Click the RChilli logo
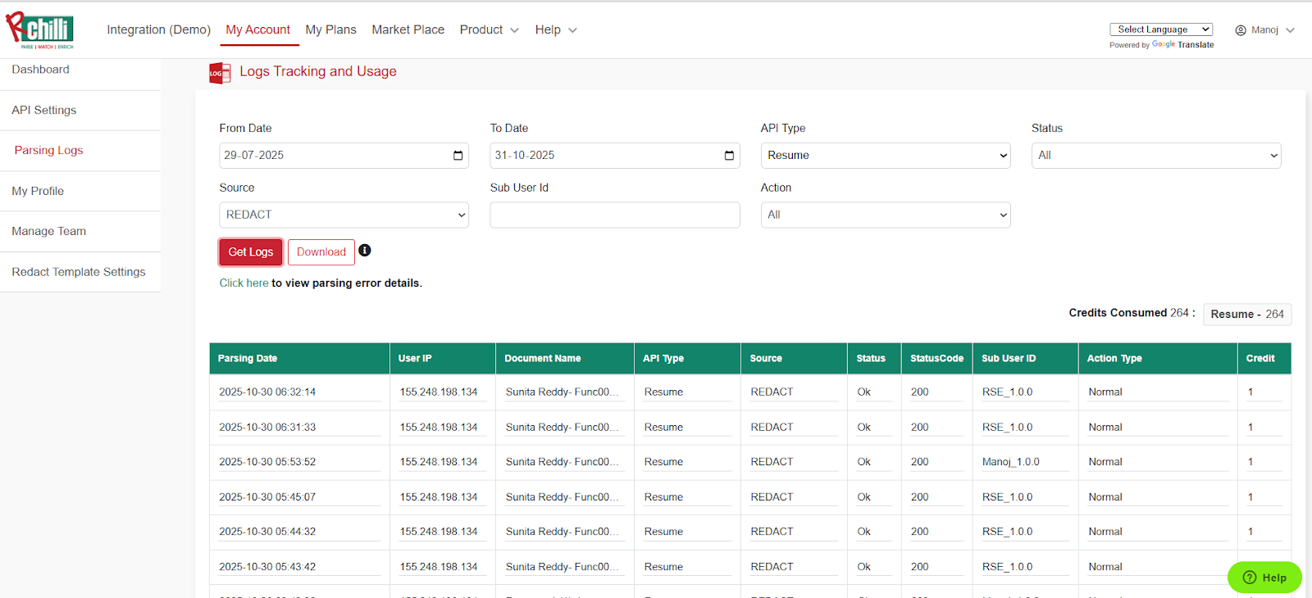This screenshot has height=598, width=1312. click(x=39, y=30)
